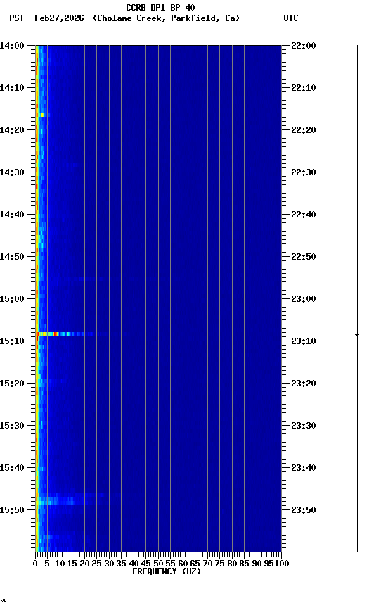Click the "60" Hz frequency axis label

click(183, 564)
